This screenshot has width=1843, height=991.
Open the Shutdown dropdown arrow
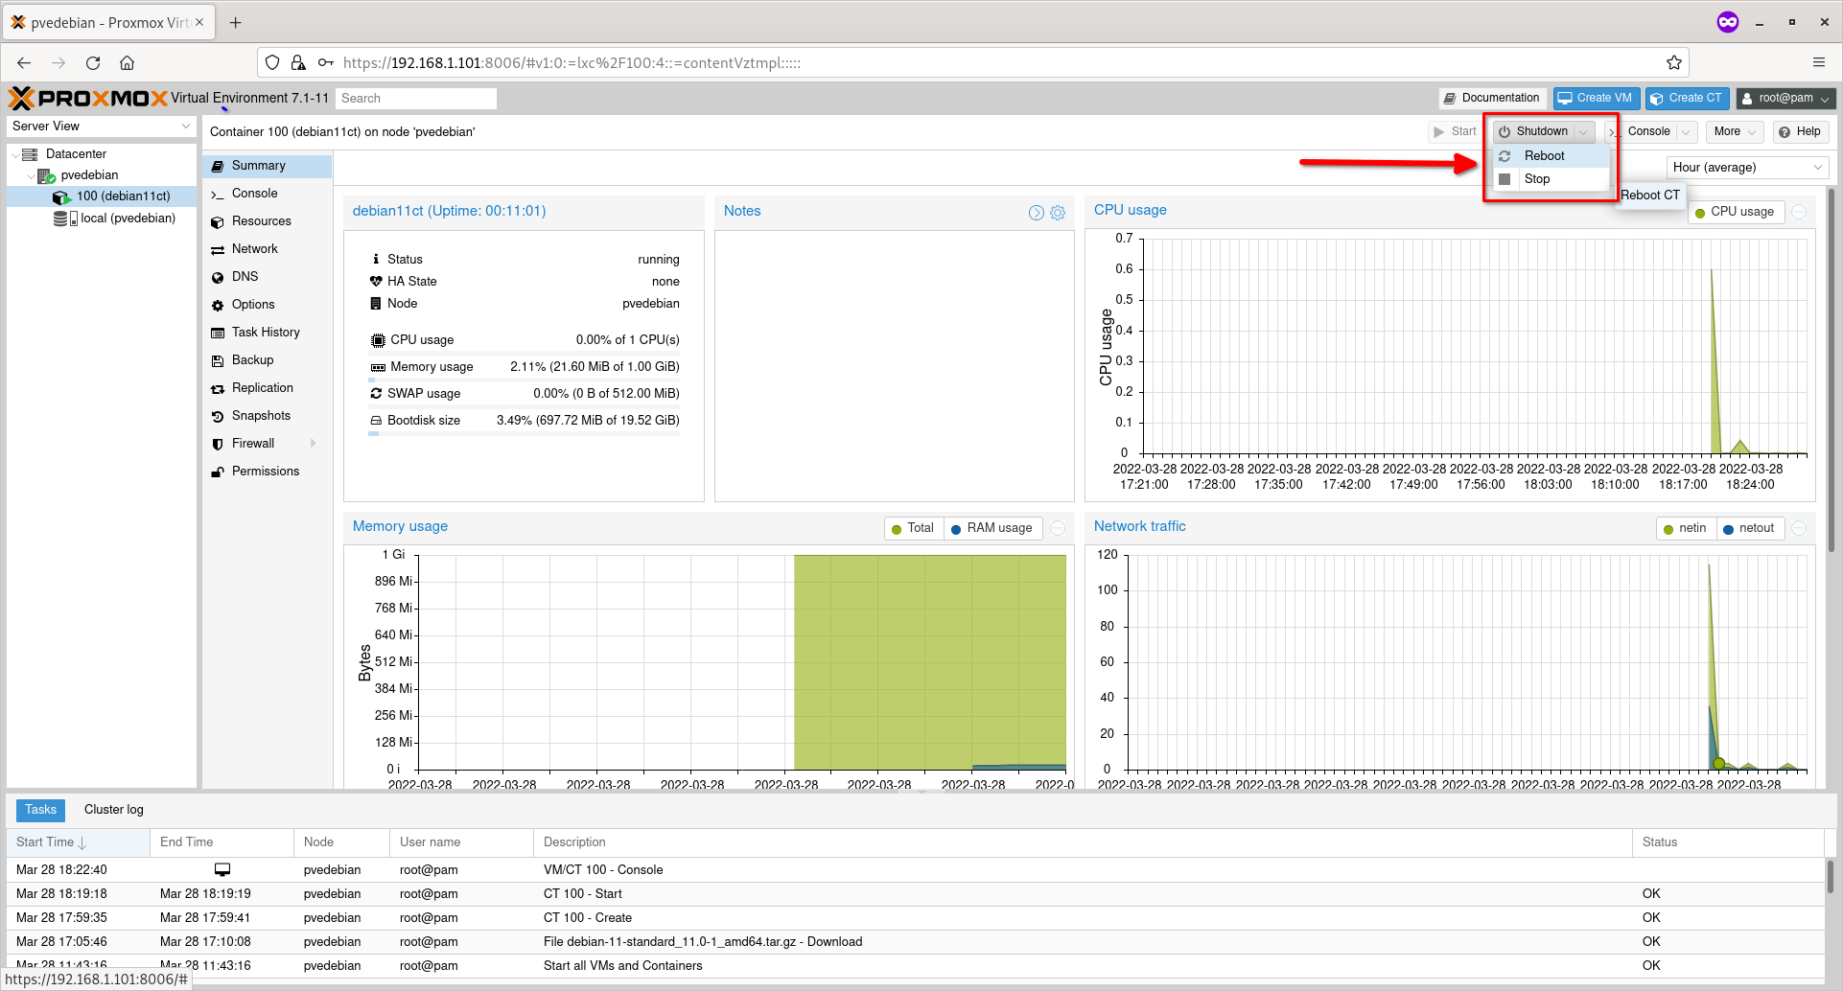coord(1585,132)
